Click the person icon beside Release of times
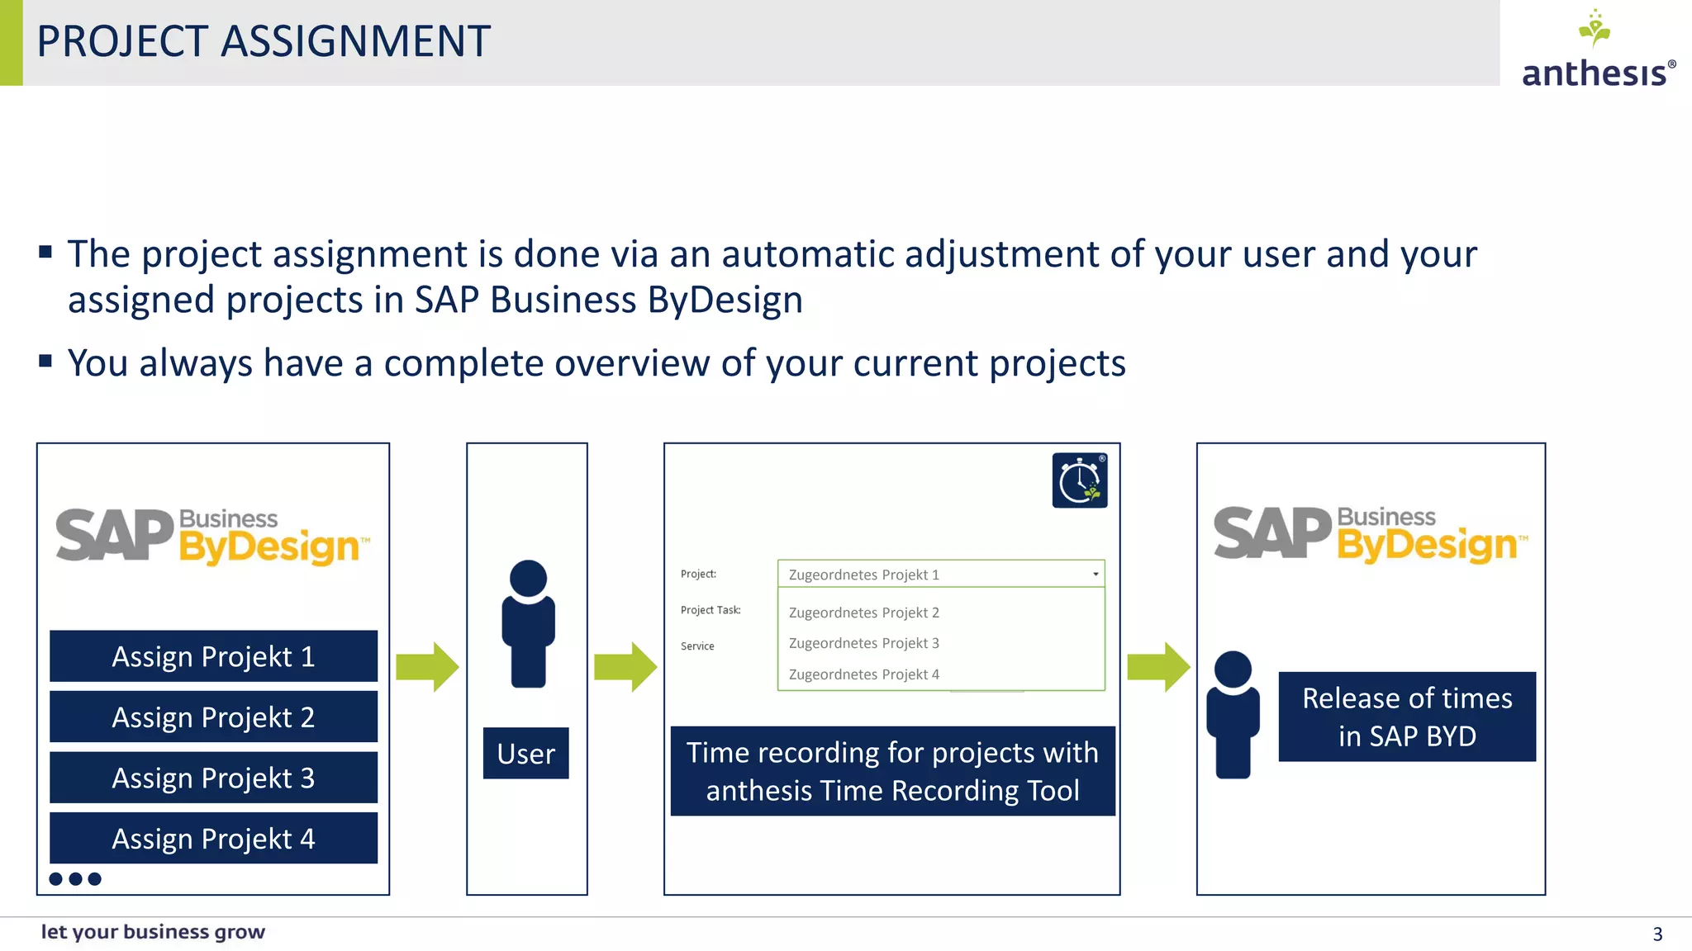 pos(1233,714)
